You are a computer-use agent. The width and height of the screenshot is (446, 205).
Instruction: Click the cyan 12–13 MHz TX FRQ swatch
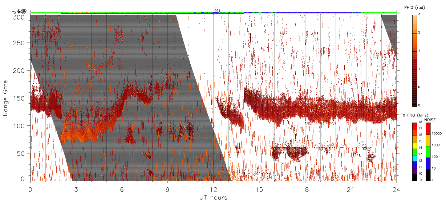(415, 158)
